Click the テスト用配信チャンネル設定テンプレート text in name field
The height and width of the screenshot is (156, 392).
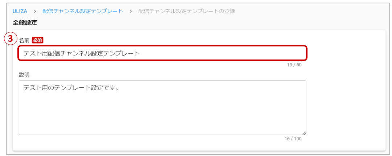[x=82, y=53]
